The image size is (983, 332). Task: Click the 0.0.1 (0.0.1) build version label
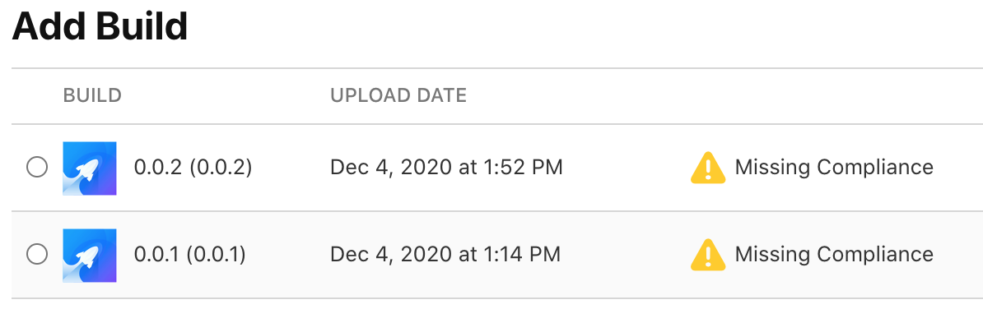coord(190,255)
